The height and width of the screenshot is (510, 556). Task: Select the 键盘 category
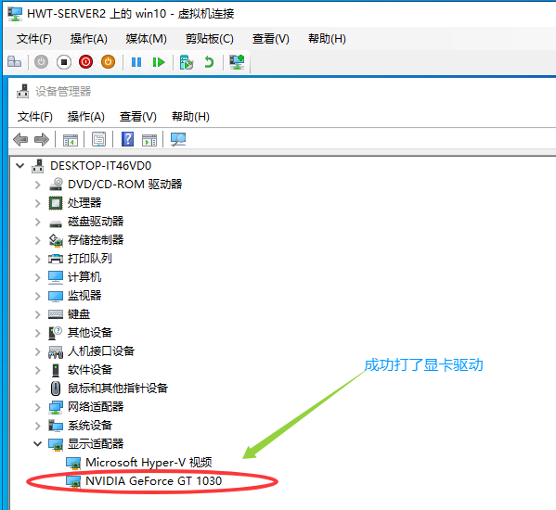point(79,313)
